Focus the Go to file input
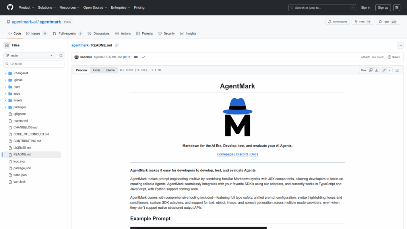The height and width of the screenshot is (229, 407). 34,64
